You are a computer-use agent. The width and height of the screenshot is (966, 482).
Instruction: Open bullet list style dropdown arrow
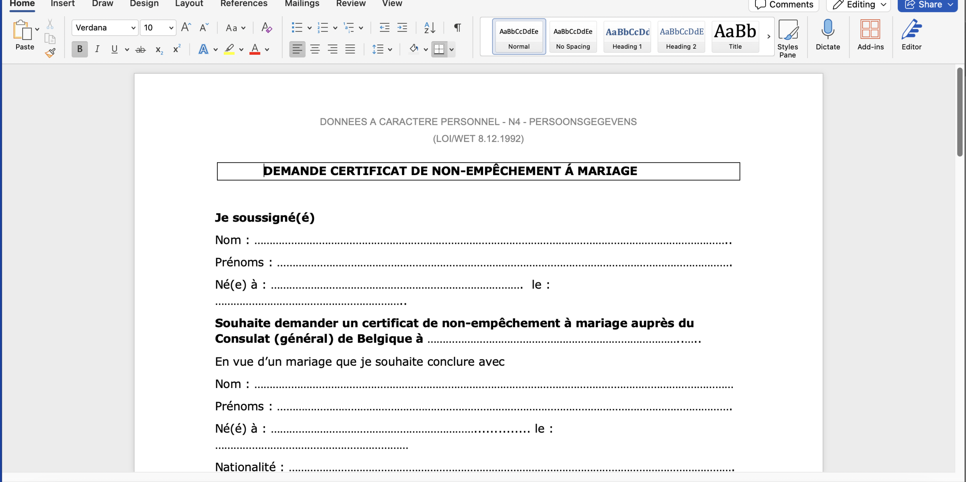(309, 28)
